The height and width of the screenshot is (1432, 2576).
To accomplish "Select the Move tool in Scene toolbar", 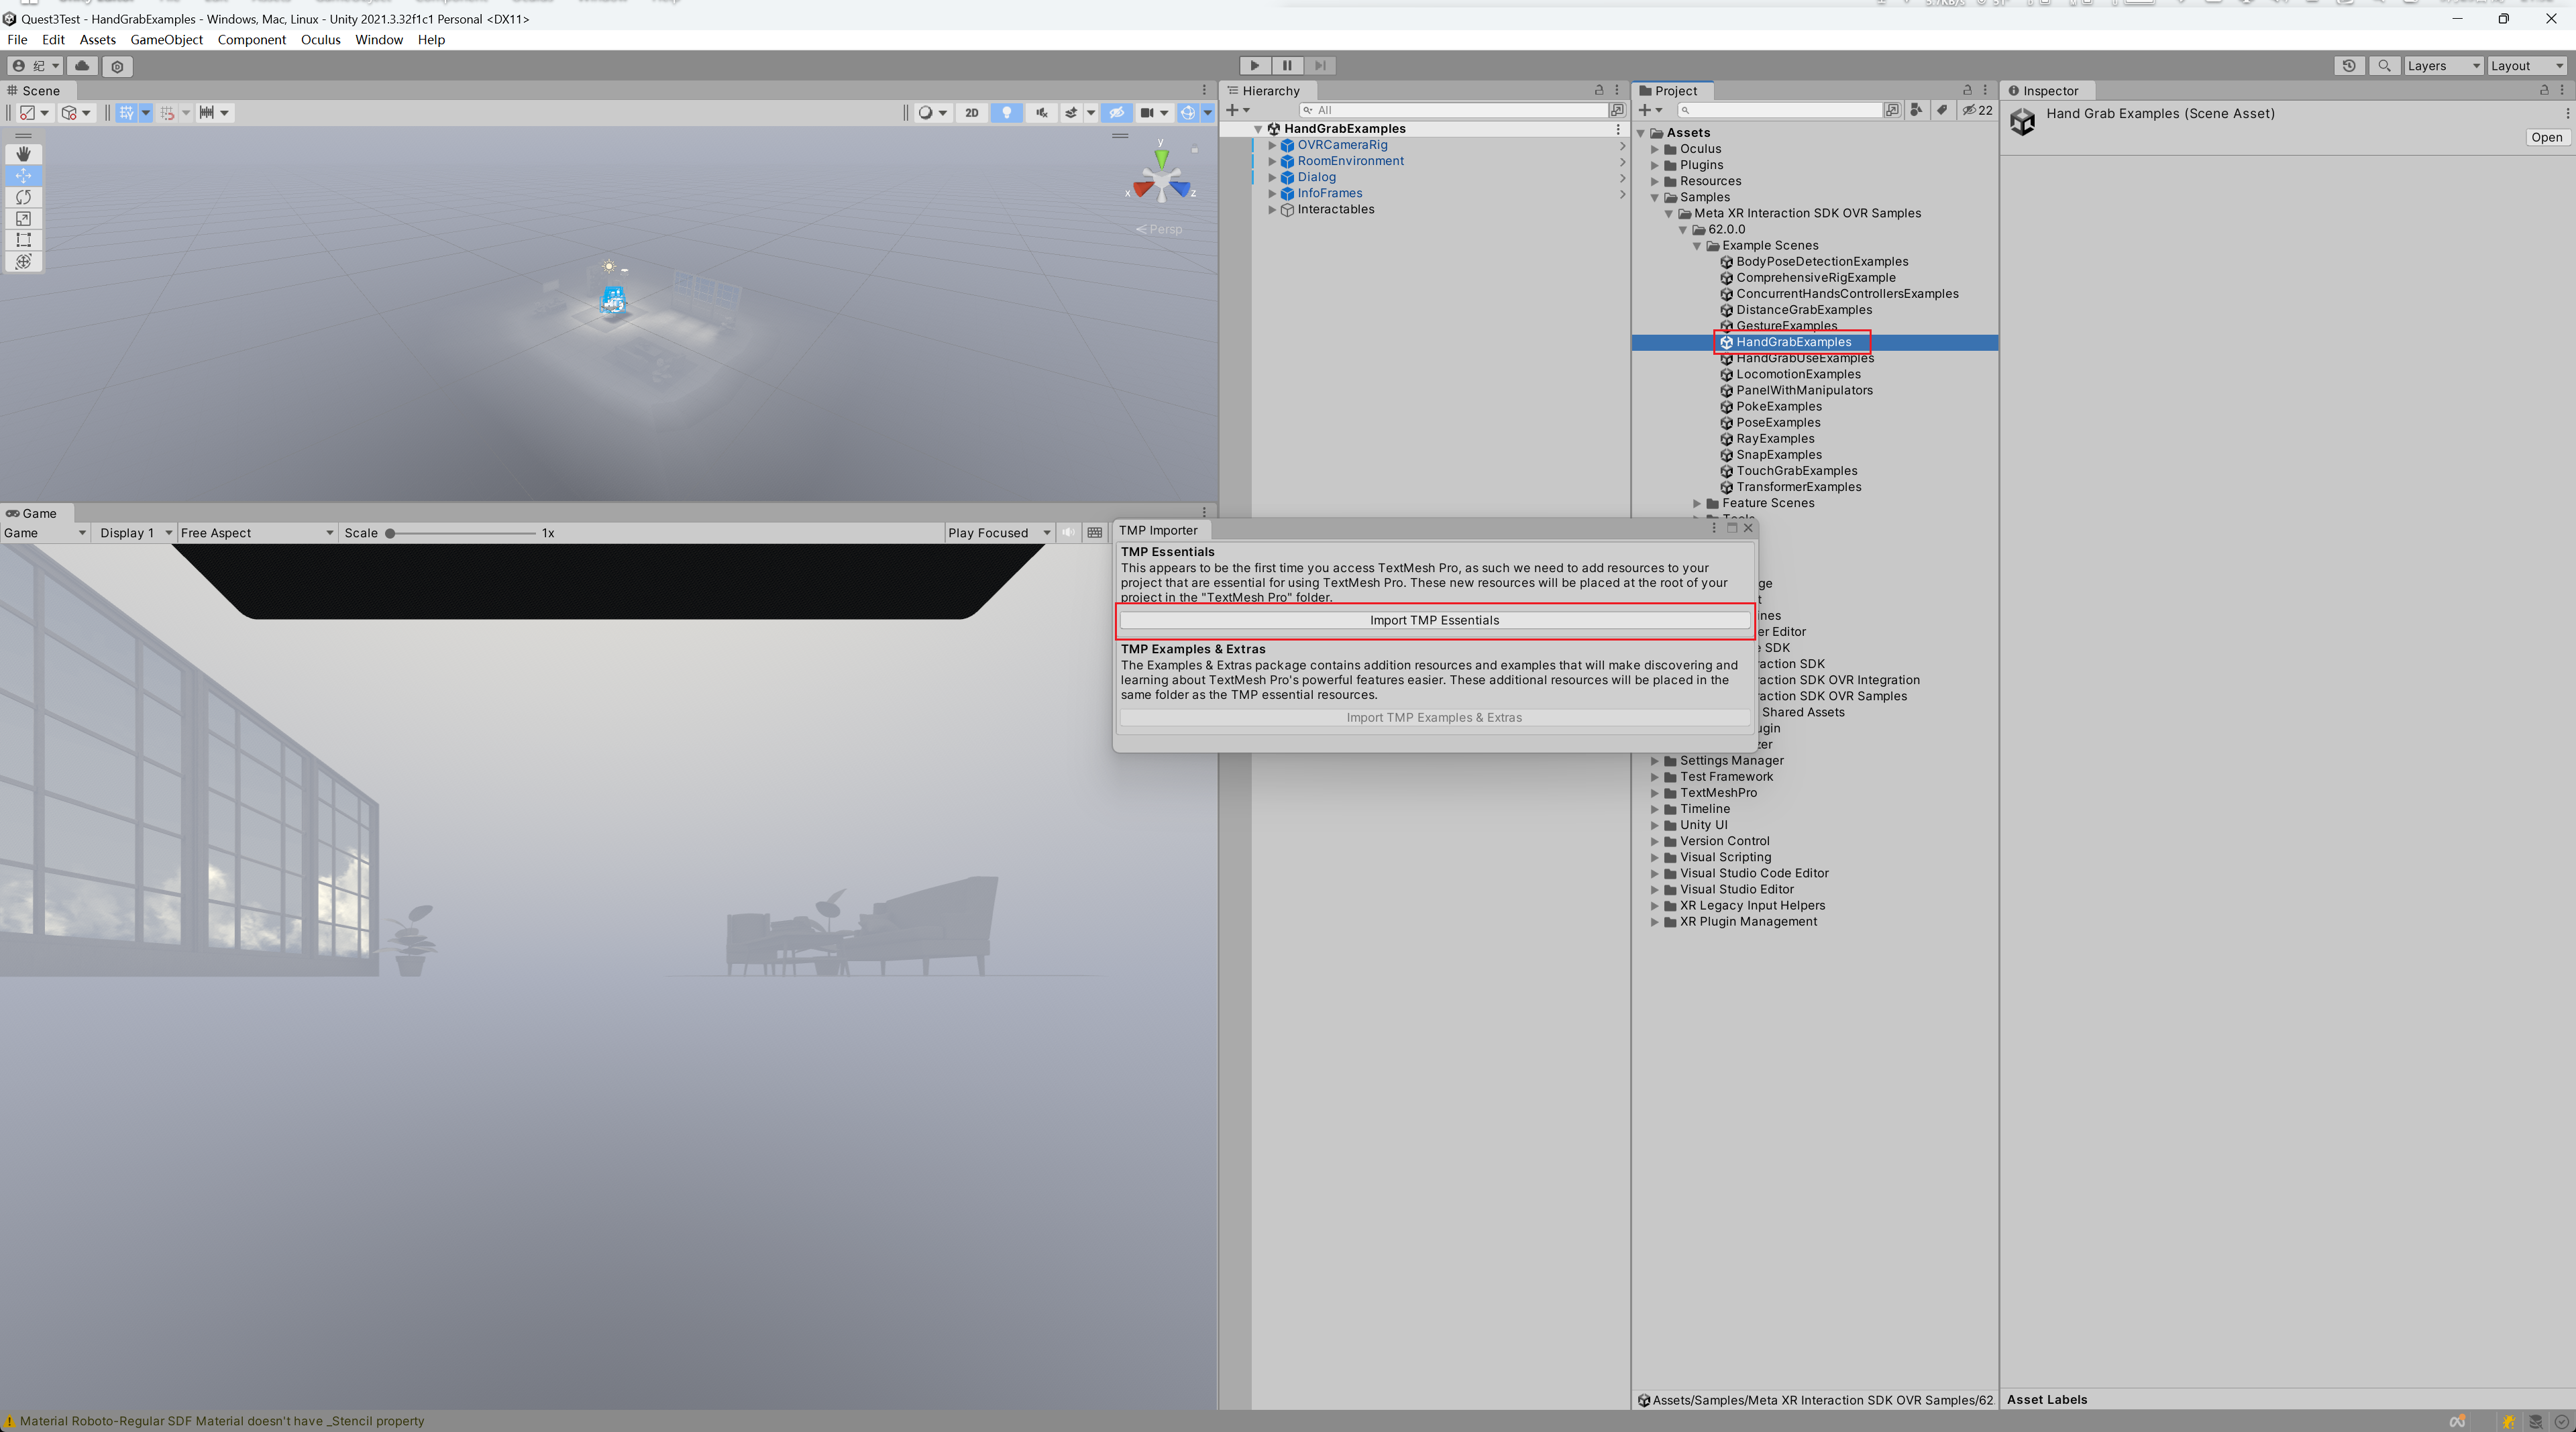I will (x=23, y=176).
